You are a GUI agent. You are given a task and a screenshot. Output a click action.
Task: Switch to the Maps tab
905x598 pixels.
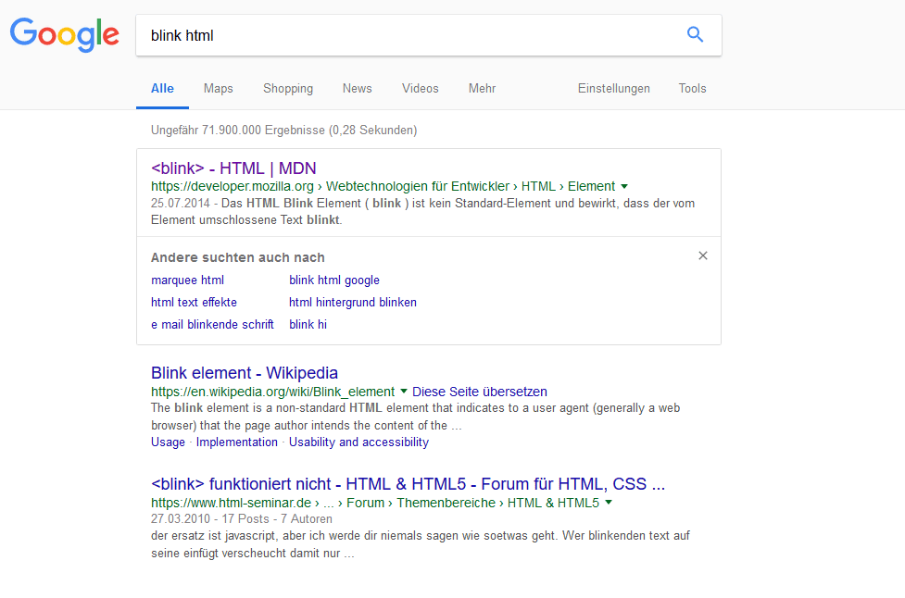219,88
